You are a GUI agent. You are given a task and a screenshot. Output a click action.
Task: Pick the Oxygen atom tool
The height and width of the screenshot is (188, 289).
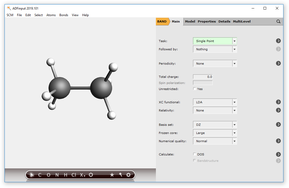tap(48, 175)
